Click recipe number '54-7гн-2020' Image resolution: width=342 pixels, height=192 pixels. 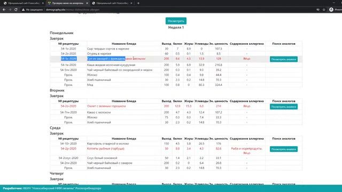(68, 113)
